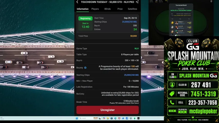
Task: Switch to the Information tab
Action: coord(83,9)
